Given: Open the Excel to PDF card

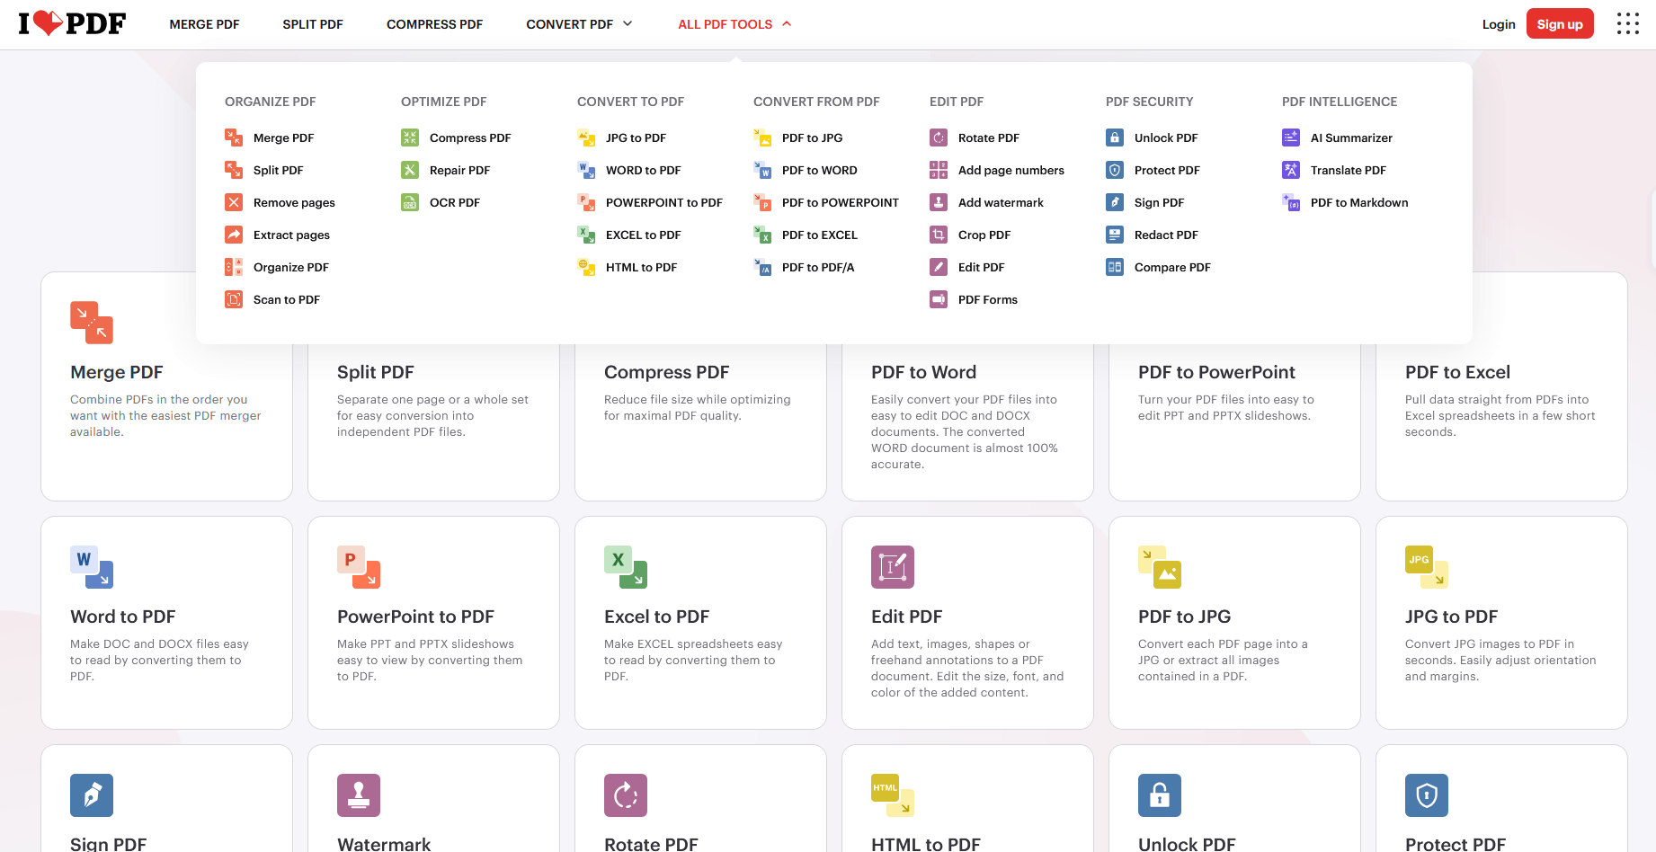Looking at the screenshot, I should point(700,622).
